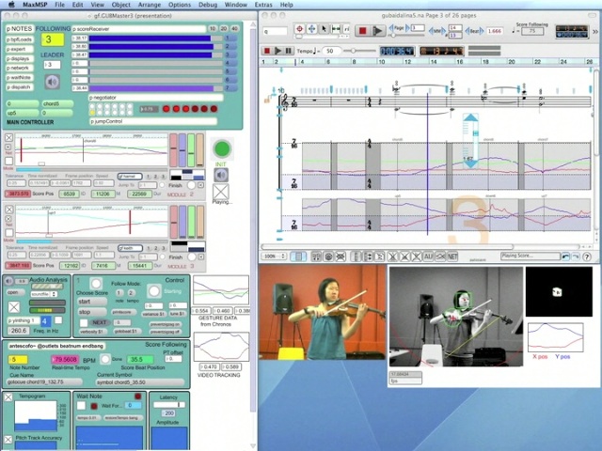Screen dimensions: 602x451
Task: Open the 100% zoom dropdown
Action: tap(274, 256)
